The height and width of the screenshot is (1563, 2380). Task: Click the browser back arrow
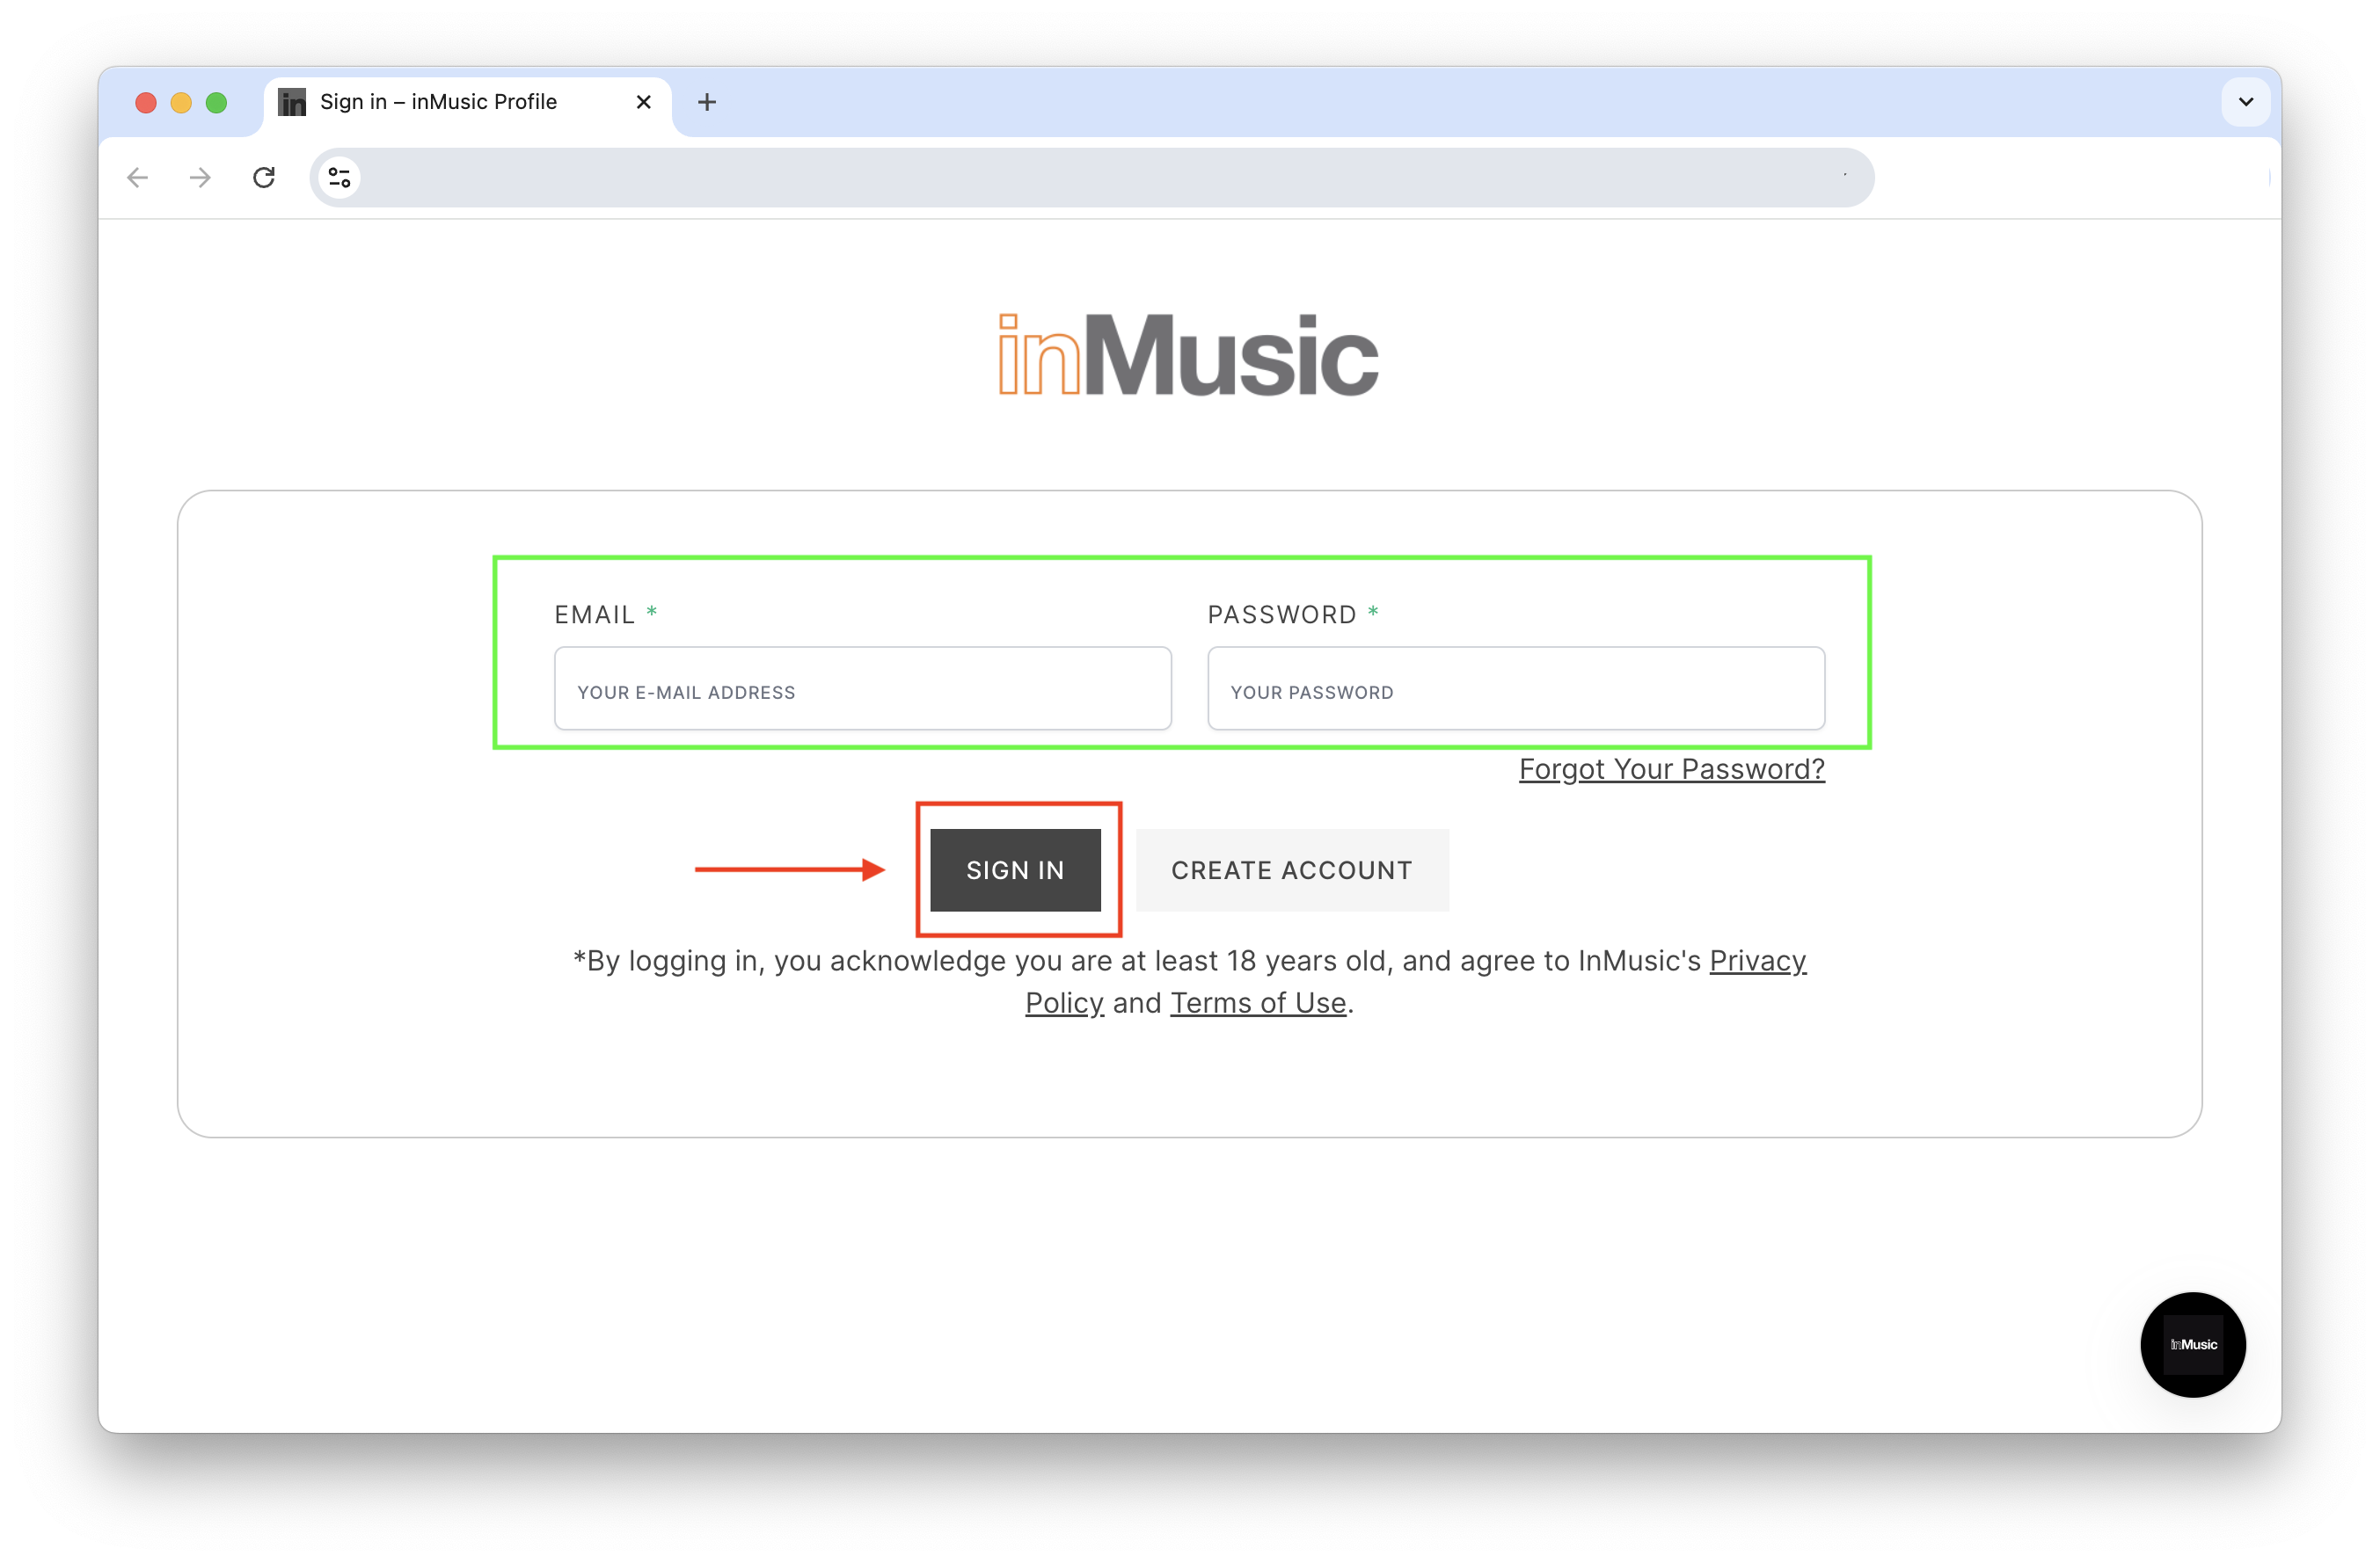pyautogui.click(x=138, y=178)
